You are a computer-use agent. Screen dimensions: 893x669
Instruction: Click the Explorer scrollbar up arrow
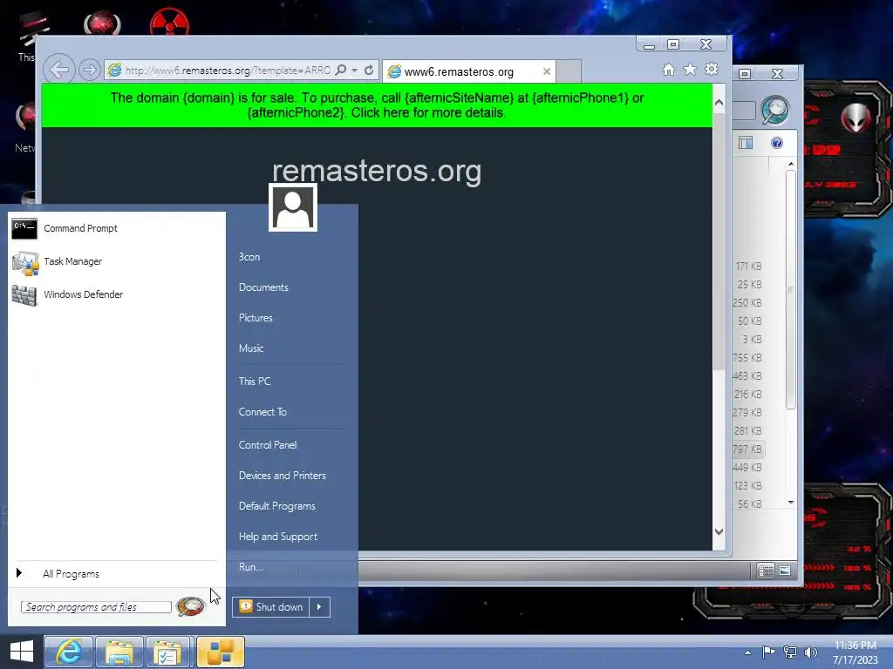click(x=790, y=164)
